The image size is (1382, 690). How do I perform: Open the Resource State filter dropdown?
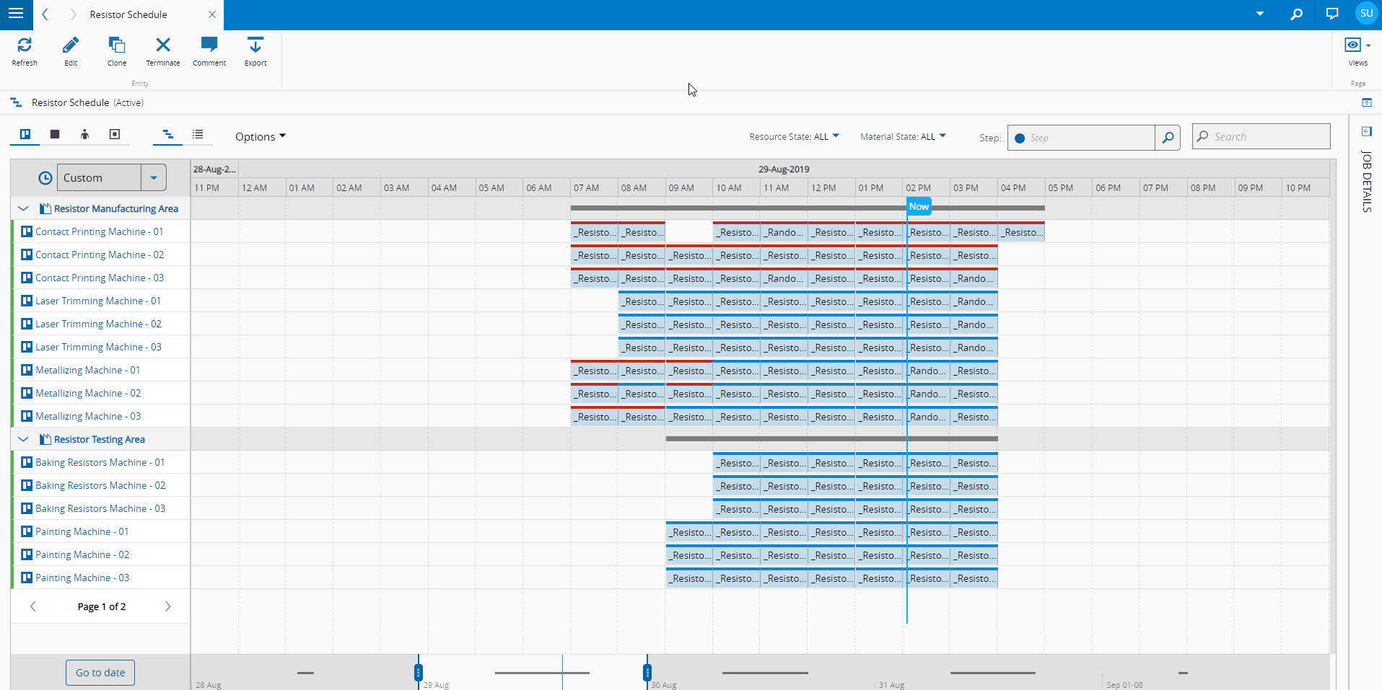(794, 137)
